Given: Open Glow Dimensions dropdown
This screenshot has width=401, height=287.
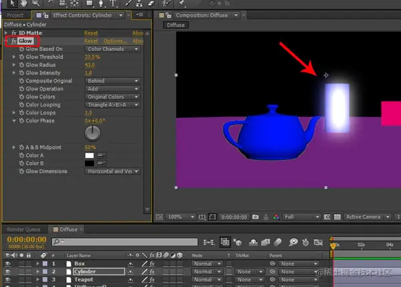Looking at the screenshot, I should 112,171.
